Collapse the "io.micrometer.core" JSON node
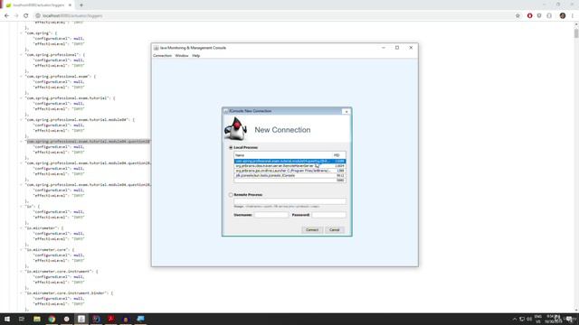Viewport: 579px width, 325px height. (21, 250)
